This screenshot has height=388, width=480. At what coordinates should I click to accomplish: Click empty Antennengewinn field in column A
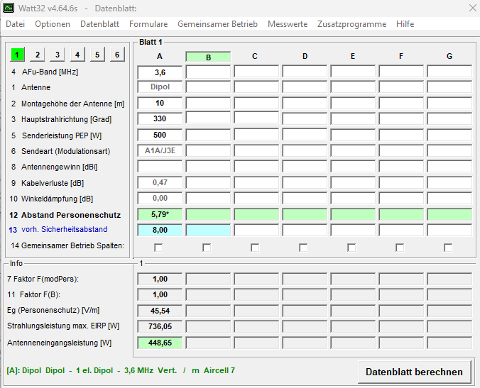(x=160, y=167)
